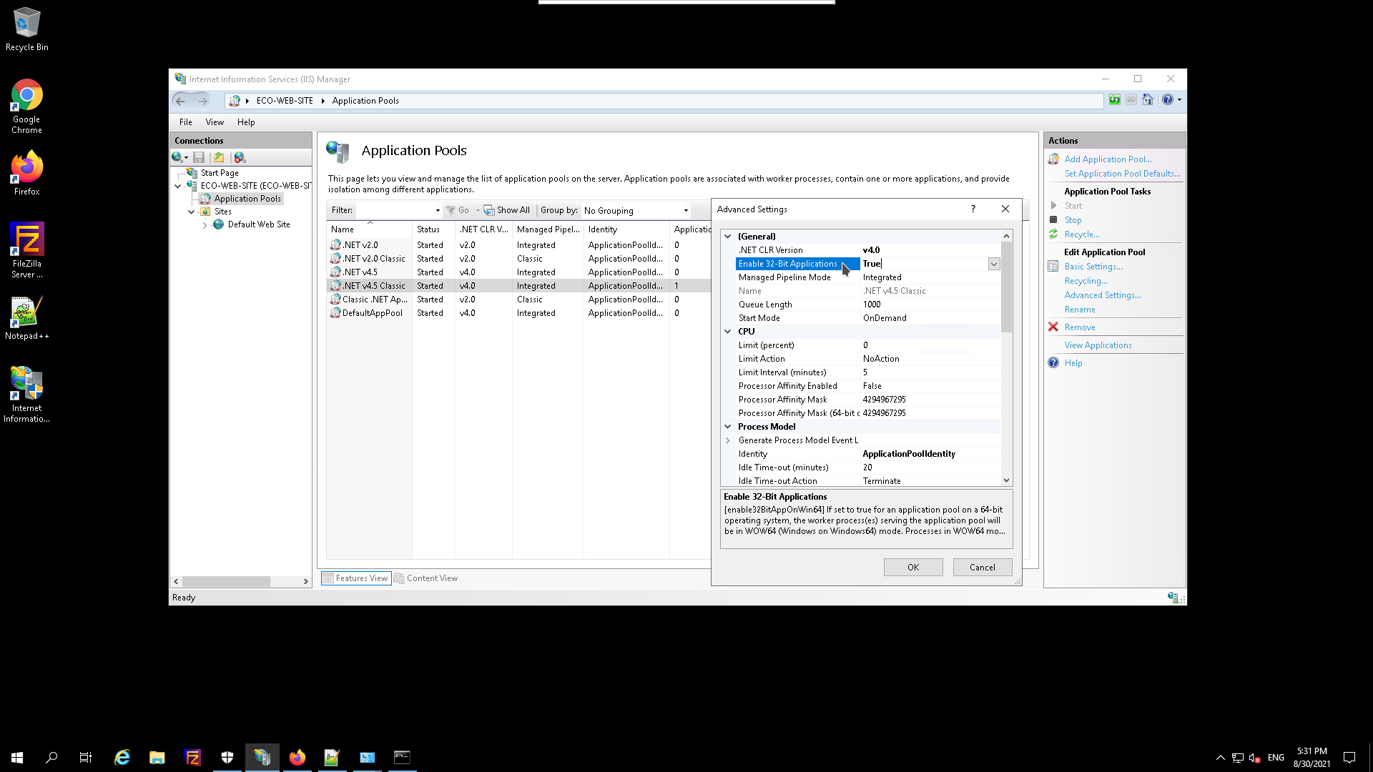Open the Enable 32-Bit Applications dropdown
This screenshot has width=1373, height=772.
(993, 264)
